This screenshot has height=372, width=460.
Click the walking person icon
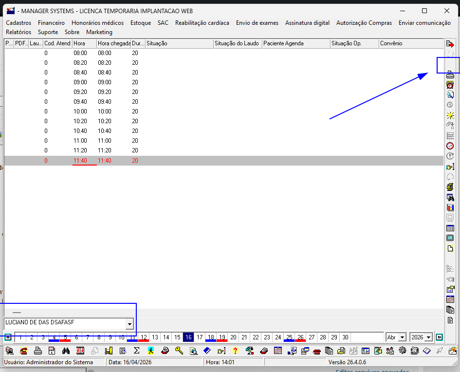[x=151, y=351]
